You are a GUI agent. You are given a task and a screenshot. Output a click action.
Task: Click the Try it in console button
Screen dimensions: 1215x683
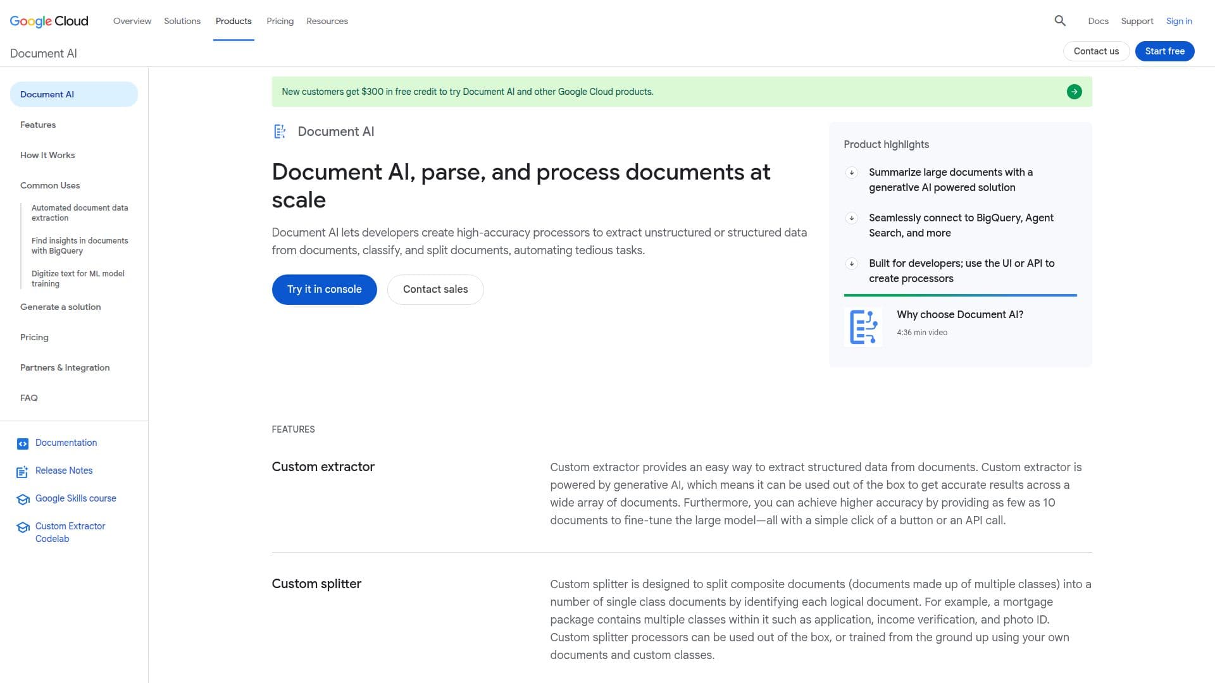[324, 290]
